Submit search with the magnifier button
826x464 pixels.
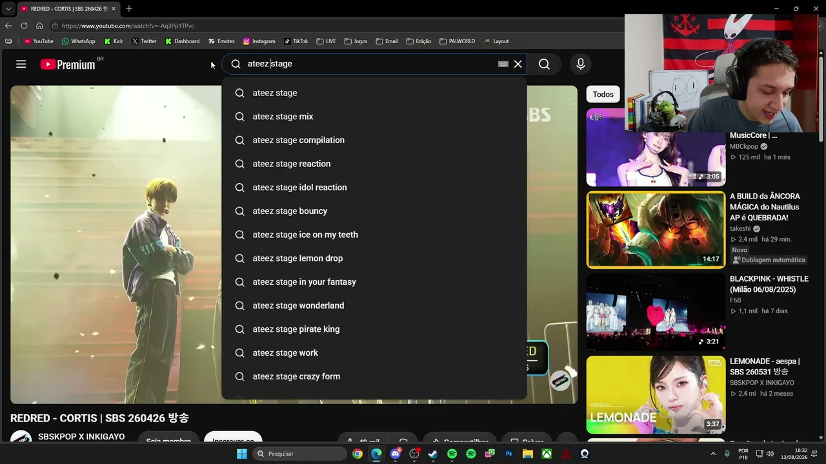pos(544,64)
